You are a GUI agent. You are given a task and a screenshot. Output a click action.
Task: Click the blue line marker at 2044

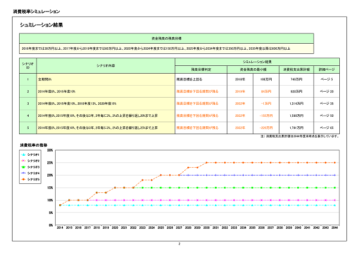click(334, 175)
